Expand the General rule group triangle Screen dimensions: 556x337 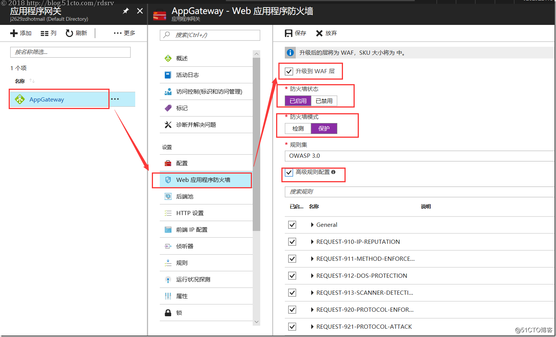(312, 225)
